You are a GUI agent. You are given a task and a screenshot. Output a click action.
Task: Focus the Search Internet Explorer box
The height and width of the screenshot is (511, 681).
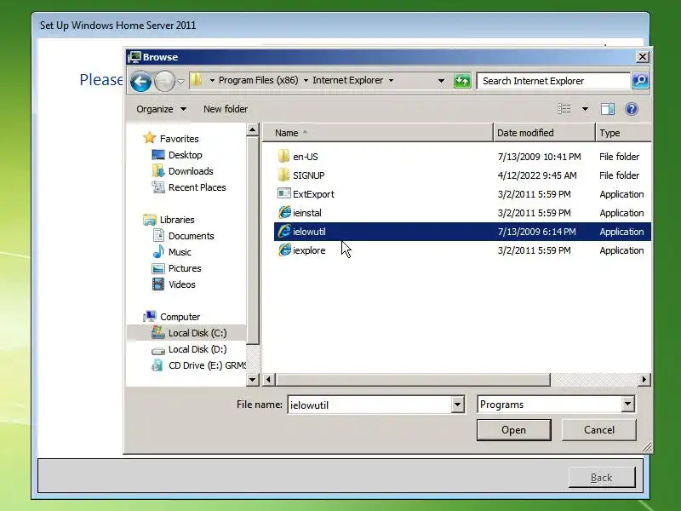click(x=554, y=81)
